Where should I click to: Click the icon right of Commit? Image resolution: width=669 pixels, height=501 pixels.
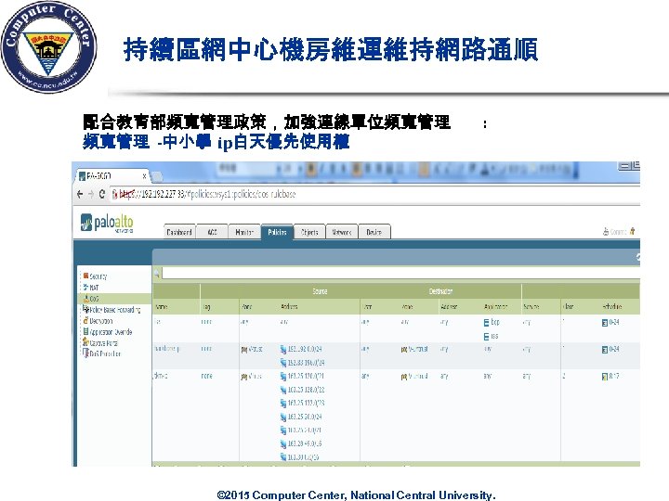pos(632,231)
